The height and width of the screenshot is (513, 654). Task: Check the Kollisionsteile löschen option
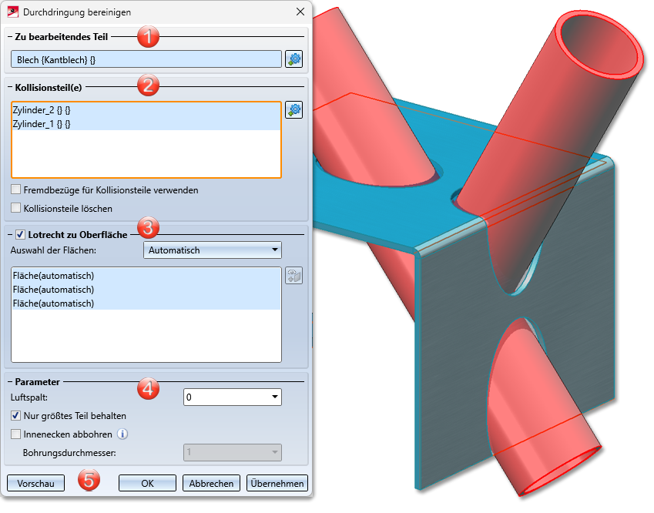coord(16,208)
